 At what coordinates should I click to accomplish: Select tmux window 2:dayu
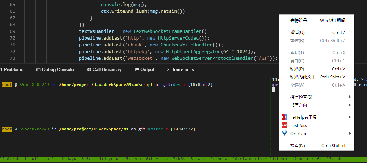(69, 159)
